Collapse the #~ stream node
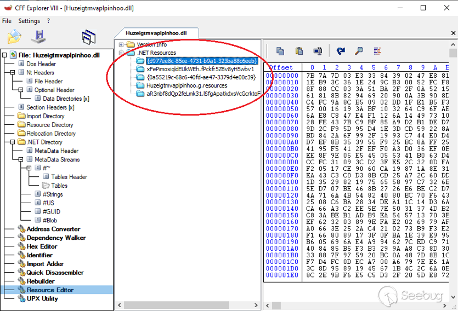 29,168
